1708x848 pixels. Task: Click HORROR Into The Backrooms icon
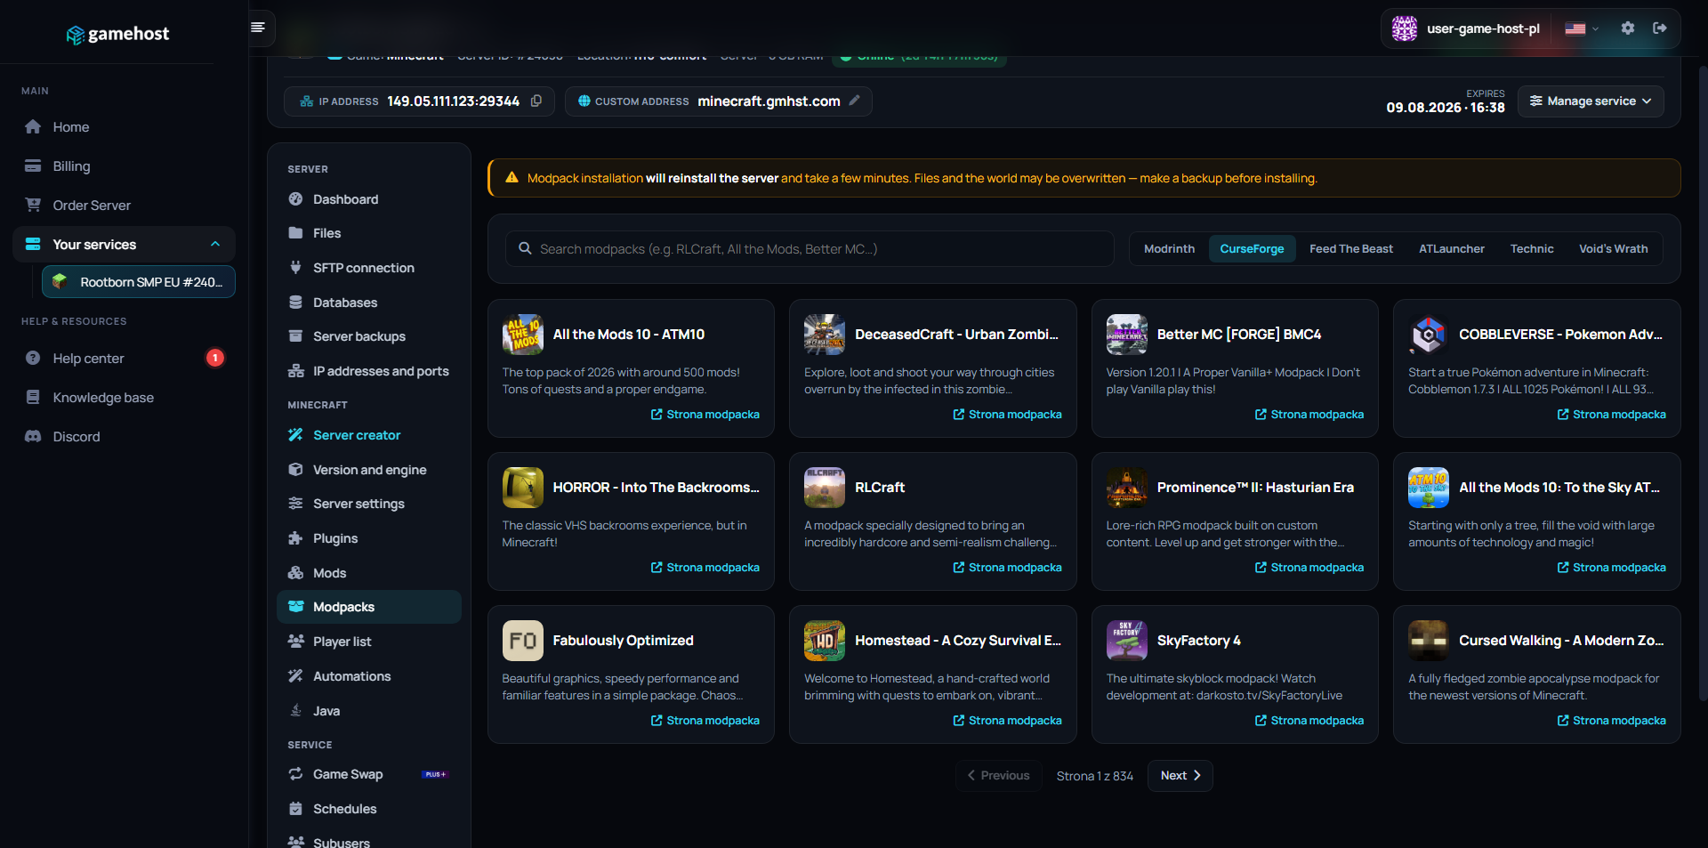click(523, 488)
